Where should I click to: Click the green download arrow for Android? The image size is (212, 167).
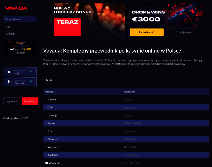(x=31, y=82)
